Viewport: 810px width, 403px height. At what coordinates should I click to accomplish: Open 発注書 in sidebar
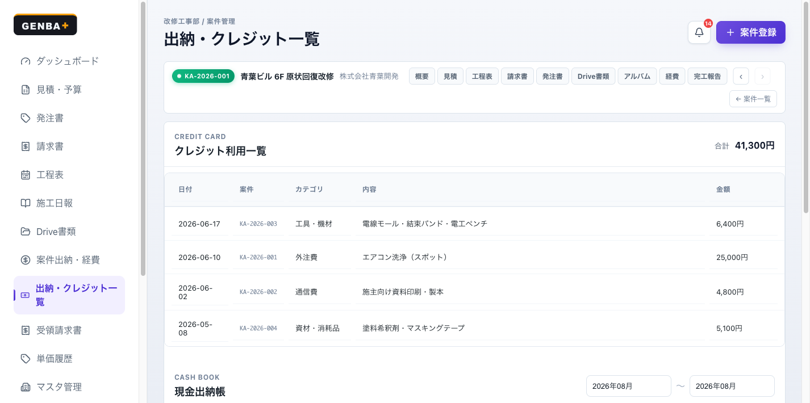pyautogui.click(x=69, y=118)
